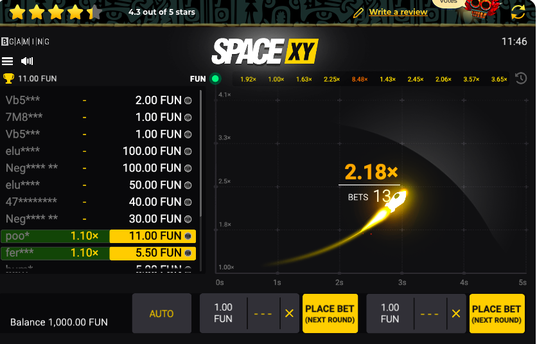Screen dimensions: 537x344
Task: Click the AUTO bet button
Action: (162, 313)
